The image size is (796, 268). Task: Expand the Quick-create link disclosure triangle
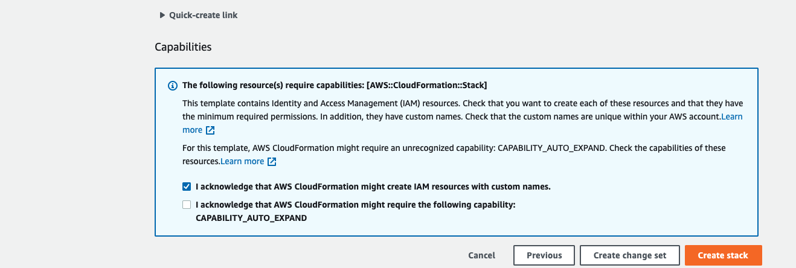[x=162, y=15]
